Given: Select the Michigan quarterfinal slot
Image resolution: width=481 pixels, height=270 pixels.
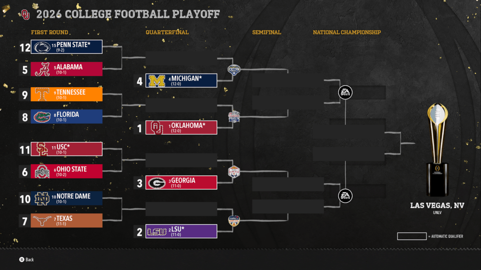Looking at the screenshot, I should point(181,81).
